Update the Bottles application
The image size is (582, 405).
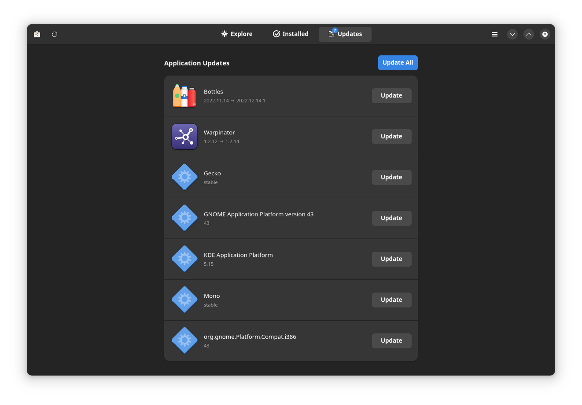tap(392, 96)
